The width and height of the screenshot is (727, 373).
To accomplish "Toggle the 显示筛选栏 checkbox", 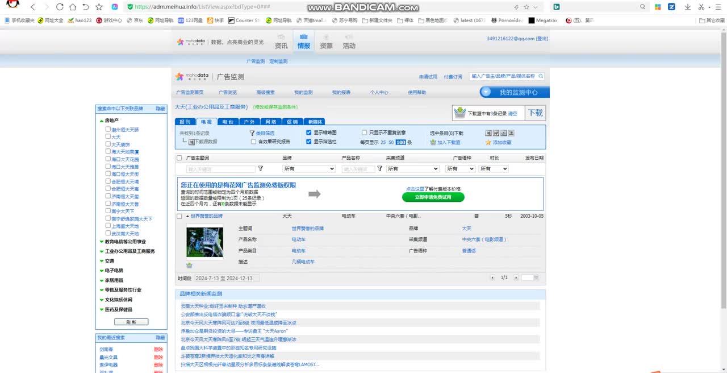I will pyautogui.click(x=309, y=142).
